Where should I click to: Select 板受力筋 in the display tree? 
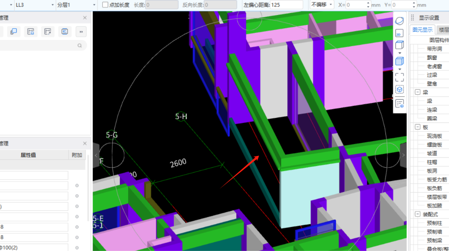tap(437, 180)
